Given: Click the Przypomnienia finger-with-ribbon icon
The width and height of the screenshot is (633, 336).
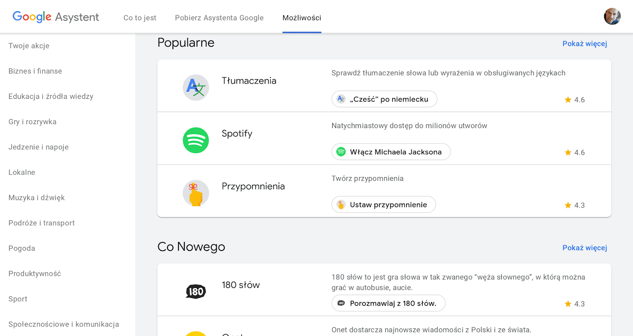Looking at the screenshot, I should pos(196,193).
